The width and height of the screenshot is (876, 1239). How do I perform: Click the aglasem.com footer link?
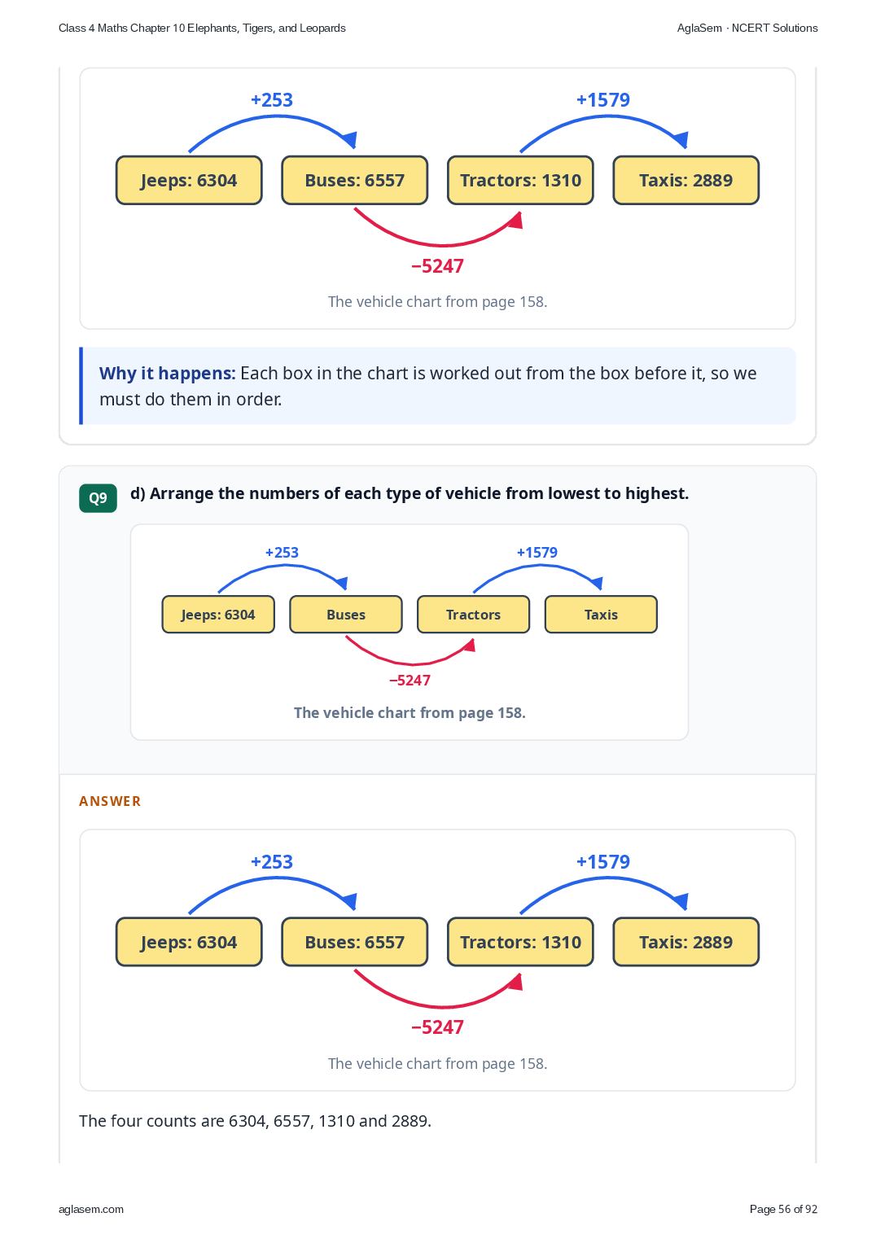(x=91, y=1209)
